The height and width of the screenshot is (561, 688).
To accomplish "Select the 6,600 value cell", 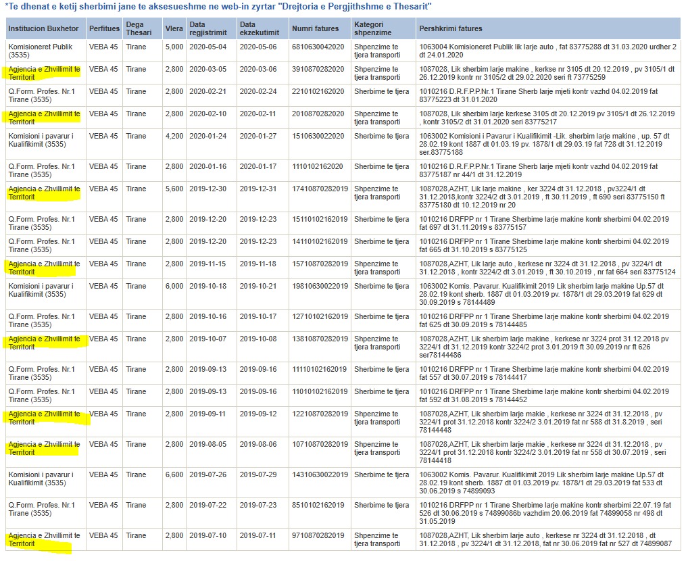I will 174,475.
